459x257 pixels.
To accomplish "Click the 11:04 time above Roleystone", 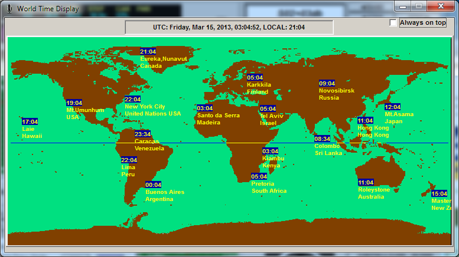I will (366, 183).
